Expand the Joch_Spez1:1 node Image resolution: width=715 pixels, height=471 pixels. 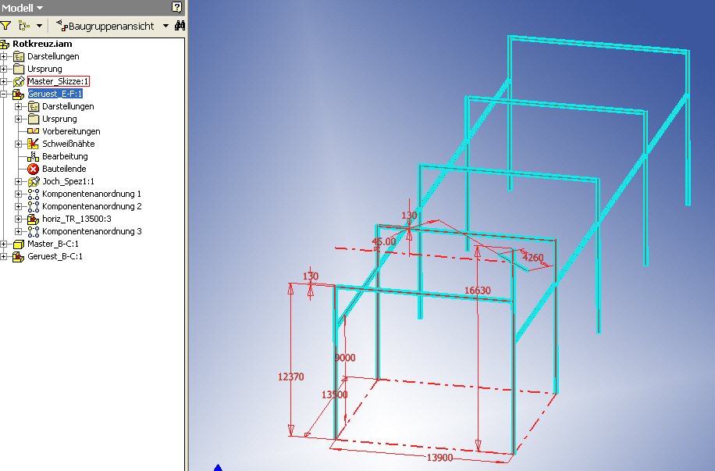(x=18, y=182)
